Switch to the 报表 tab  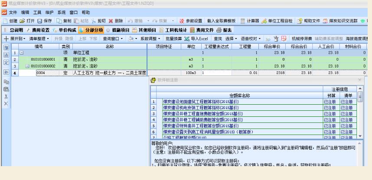[224, 30]
